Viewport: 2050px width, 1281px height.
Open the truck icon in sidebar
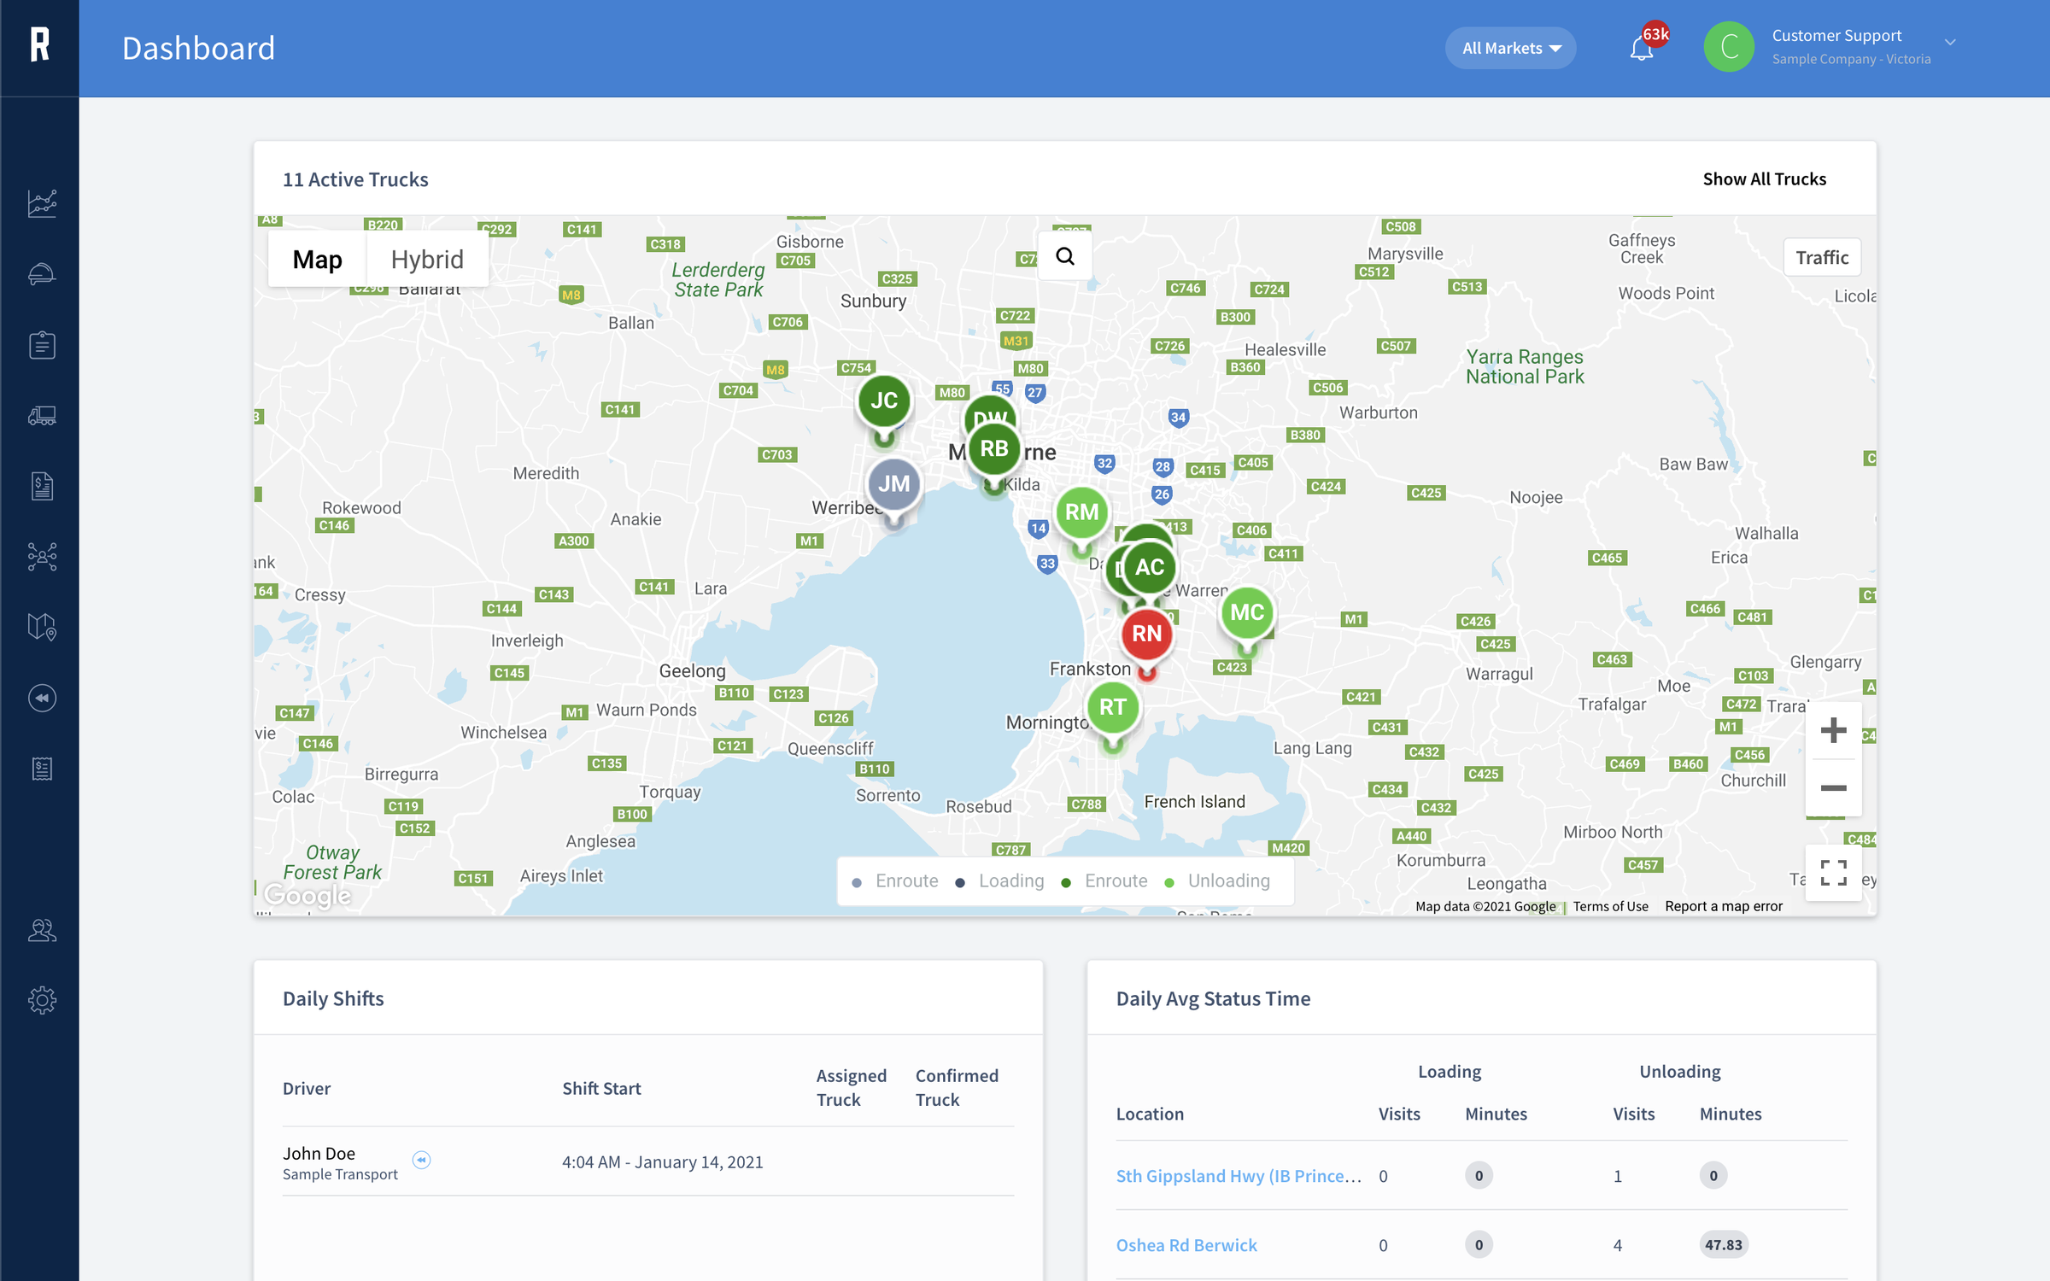point(42,416)
